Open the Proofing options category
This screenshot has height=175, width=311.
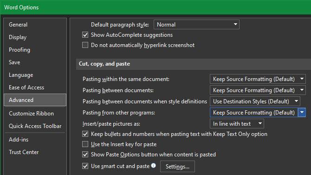(x=19, y=50)
